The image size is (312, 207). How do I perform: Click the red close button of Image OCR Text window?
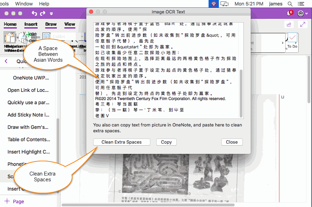91,12
